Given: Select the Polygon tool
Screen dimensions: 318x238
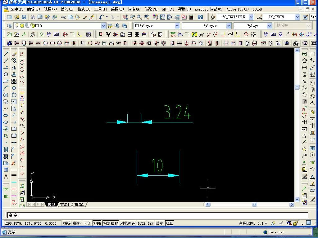Looking at the screenshot, I should click(x=6, y=74).
